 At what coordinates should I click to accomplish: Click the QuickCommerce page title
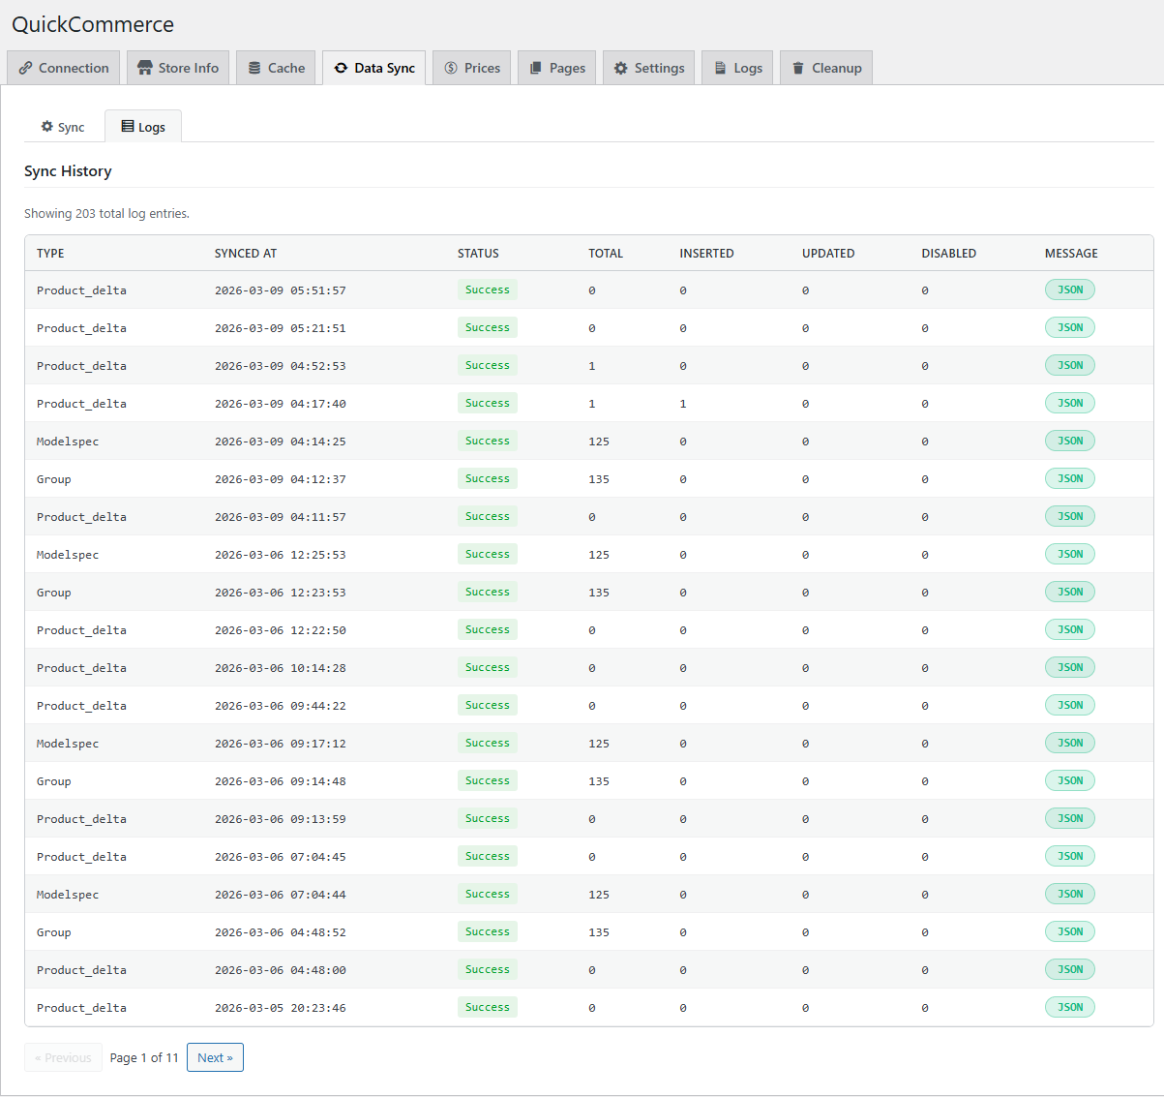pyautogui.click(x=93, y=24)
